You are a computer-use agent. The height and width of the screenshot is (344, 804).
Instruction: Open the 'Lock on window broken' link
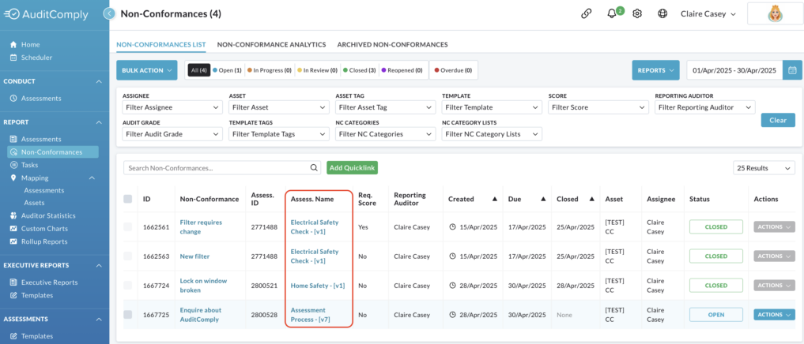pos(203,286)
